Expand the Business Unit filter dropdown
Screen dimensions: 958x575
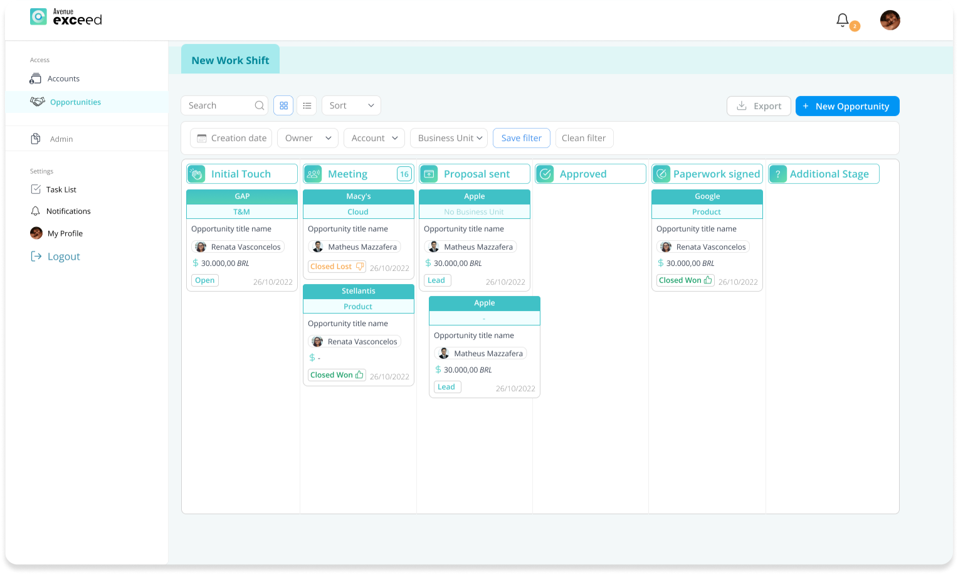(449, 138)
